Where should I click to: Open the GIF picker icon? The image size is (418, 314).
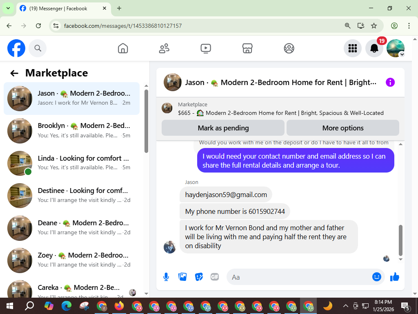coord(215,277)
